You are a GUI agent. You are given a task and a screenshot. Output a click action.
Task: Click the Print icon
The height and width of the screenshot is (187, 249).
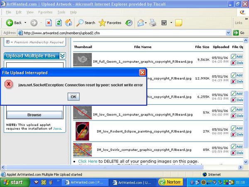click(x=153, y=23)
